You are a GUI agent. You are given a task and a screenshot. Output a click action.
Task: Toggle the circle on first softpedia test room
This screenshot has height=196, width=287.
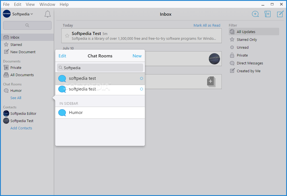pyautogui.click(x=142, y=78)
